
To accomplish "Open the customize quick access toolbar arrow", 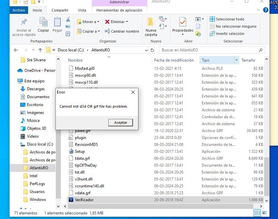I will point(39,2).
